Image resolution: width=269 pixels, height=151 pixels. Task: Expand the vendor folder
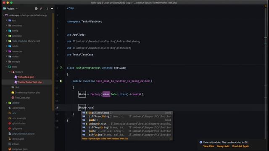(7, 103)
